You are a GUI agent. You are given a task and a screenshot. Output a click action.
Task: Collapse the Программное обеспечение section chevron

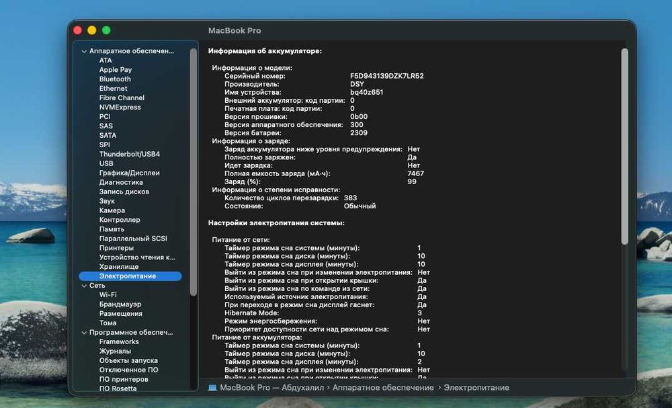[x=84, y=333]
